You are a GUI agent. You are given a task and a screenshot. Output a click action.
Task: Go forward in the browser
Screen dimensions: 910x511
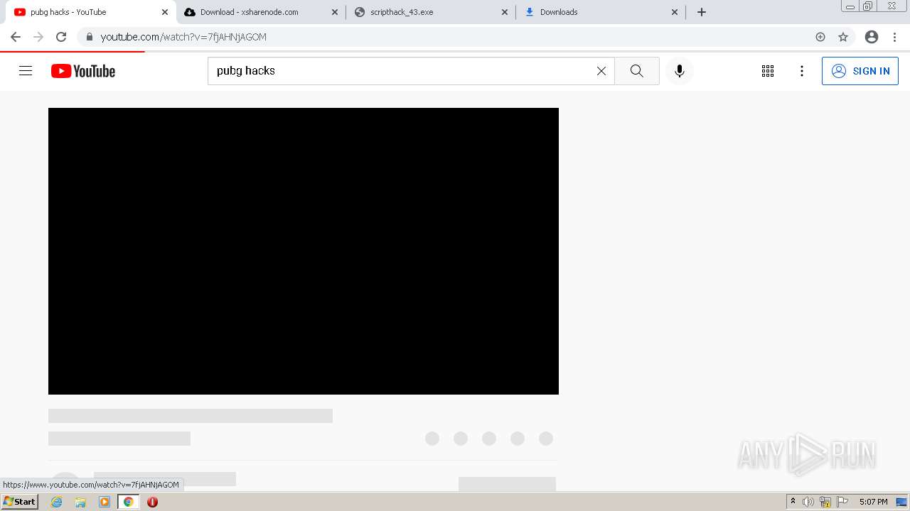[38, 37]
